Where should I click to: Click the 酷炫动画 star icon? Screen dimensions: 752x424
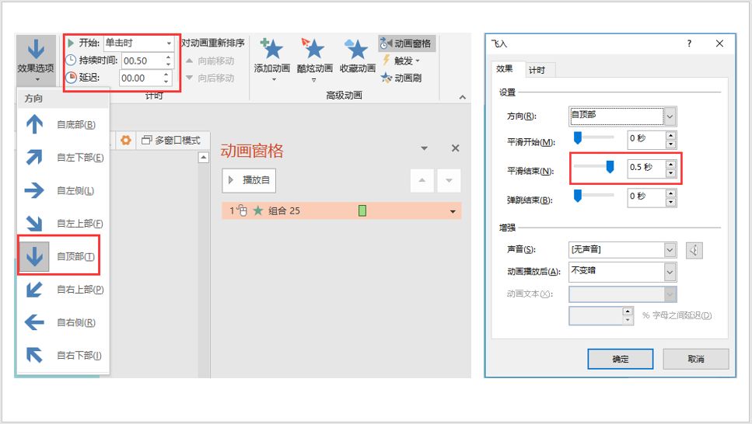tap(314, 49)
